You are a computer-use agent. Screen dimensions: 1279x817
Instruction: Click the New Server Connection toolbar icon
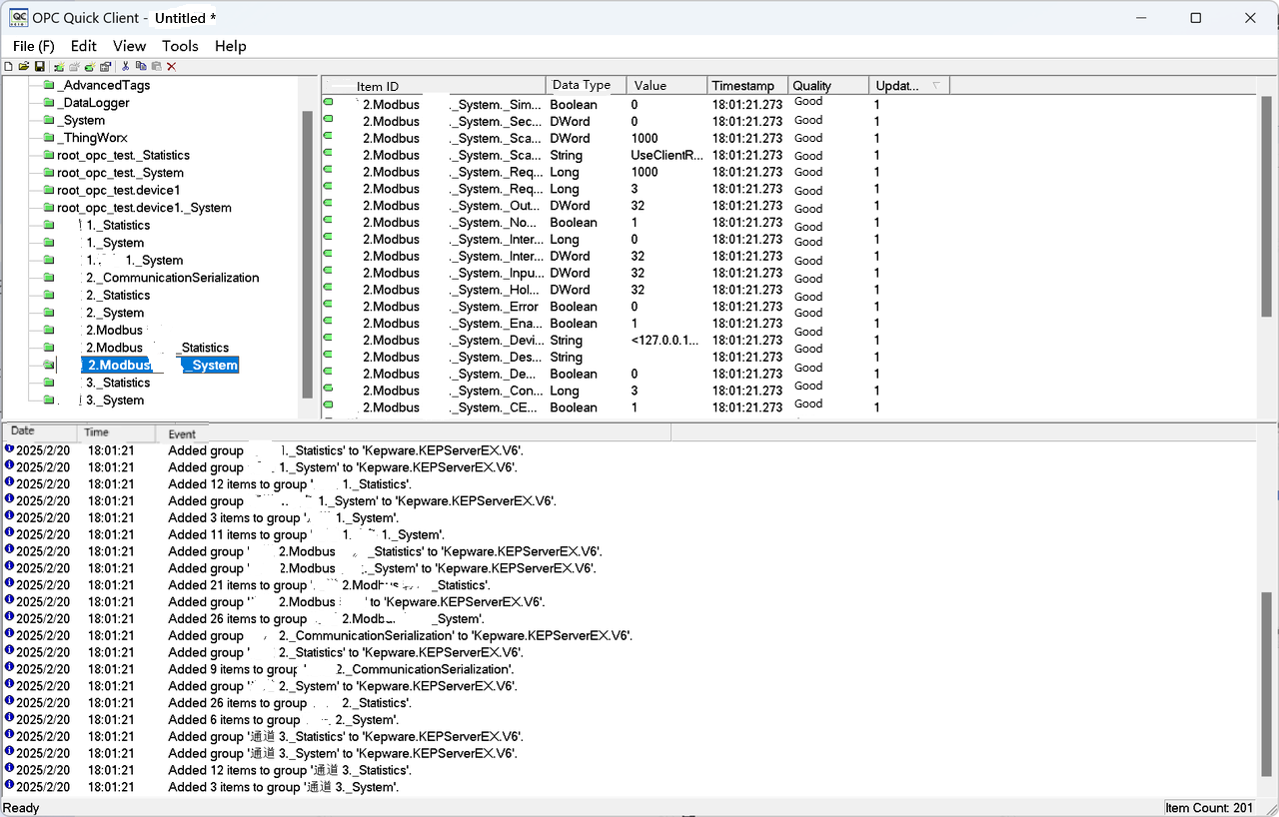(59, 66)
